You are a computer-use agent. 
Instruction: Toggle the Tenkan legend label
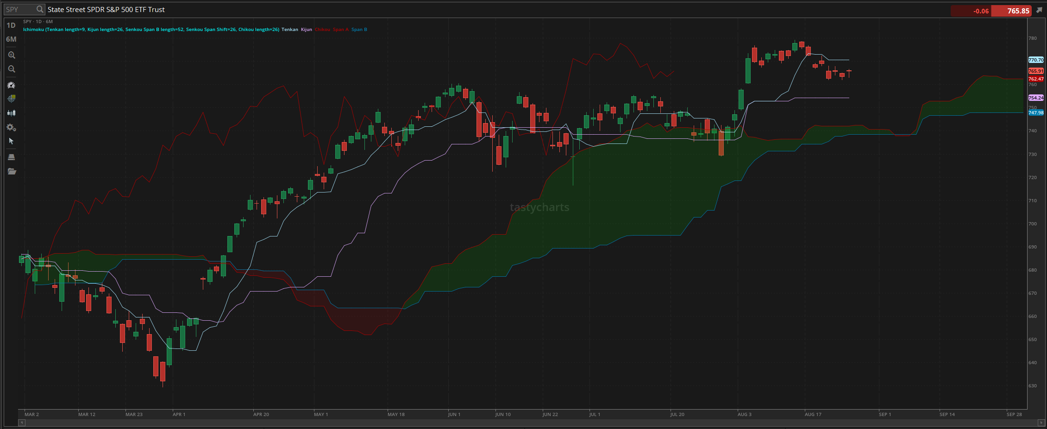coord(290,30)
